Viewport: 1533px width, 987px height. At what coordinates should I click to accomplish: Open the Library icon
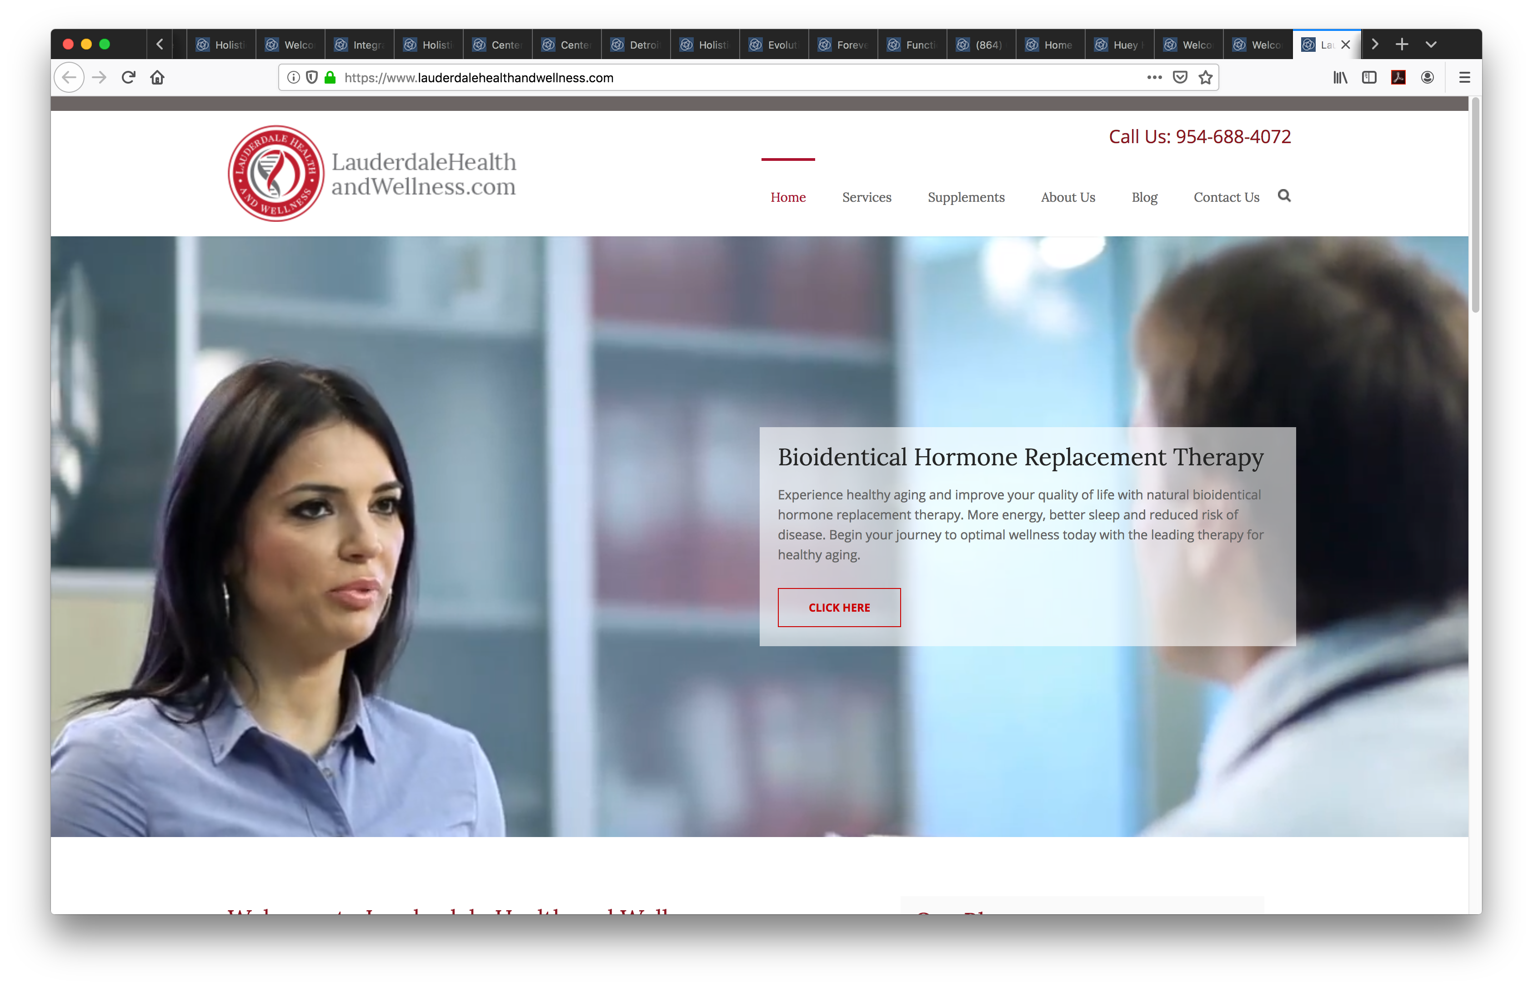coord(1340,78)
